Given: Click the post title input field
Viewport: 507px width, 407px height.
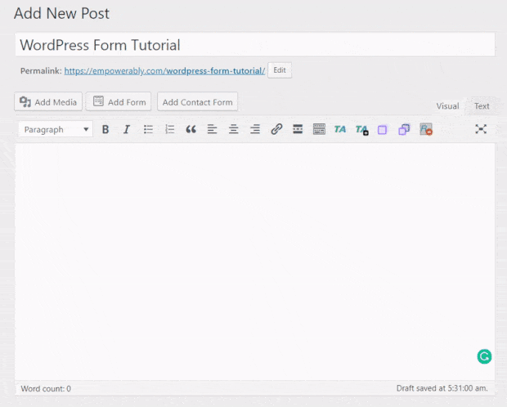Looking at the screenshot, I should coord(255,45).
